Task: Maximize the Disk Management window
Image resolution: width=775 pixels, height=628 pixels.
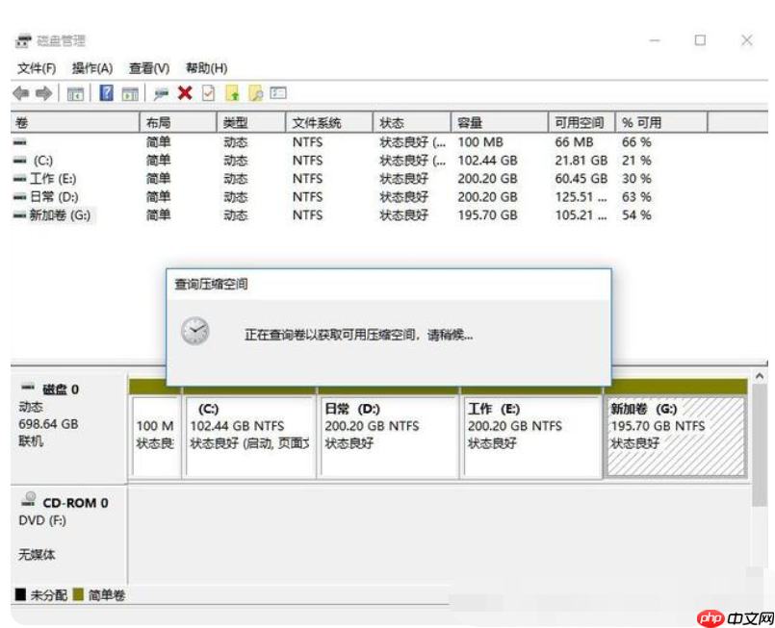Action: click(x=700, y=40)
